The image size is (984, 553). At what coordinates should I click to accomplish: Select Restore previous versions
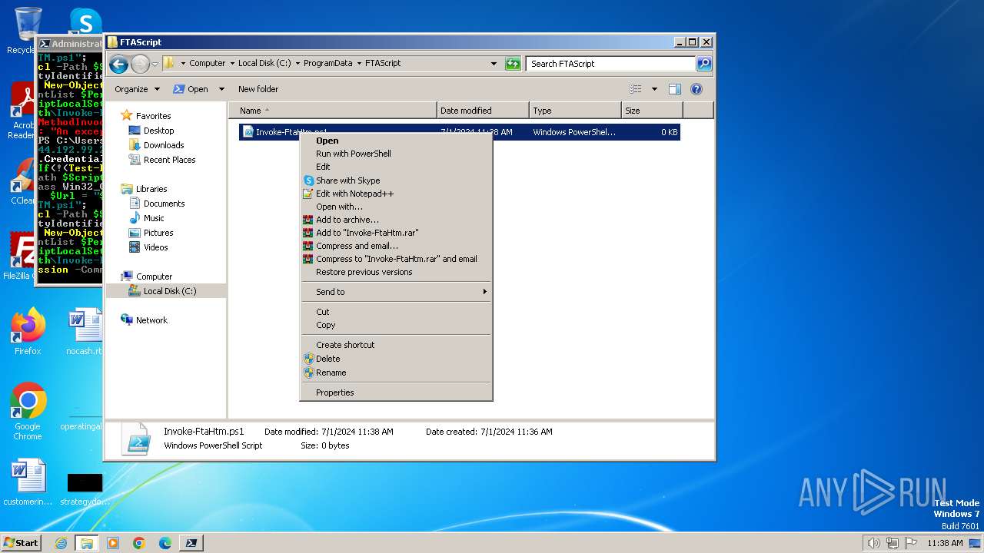tap(396, 272)
